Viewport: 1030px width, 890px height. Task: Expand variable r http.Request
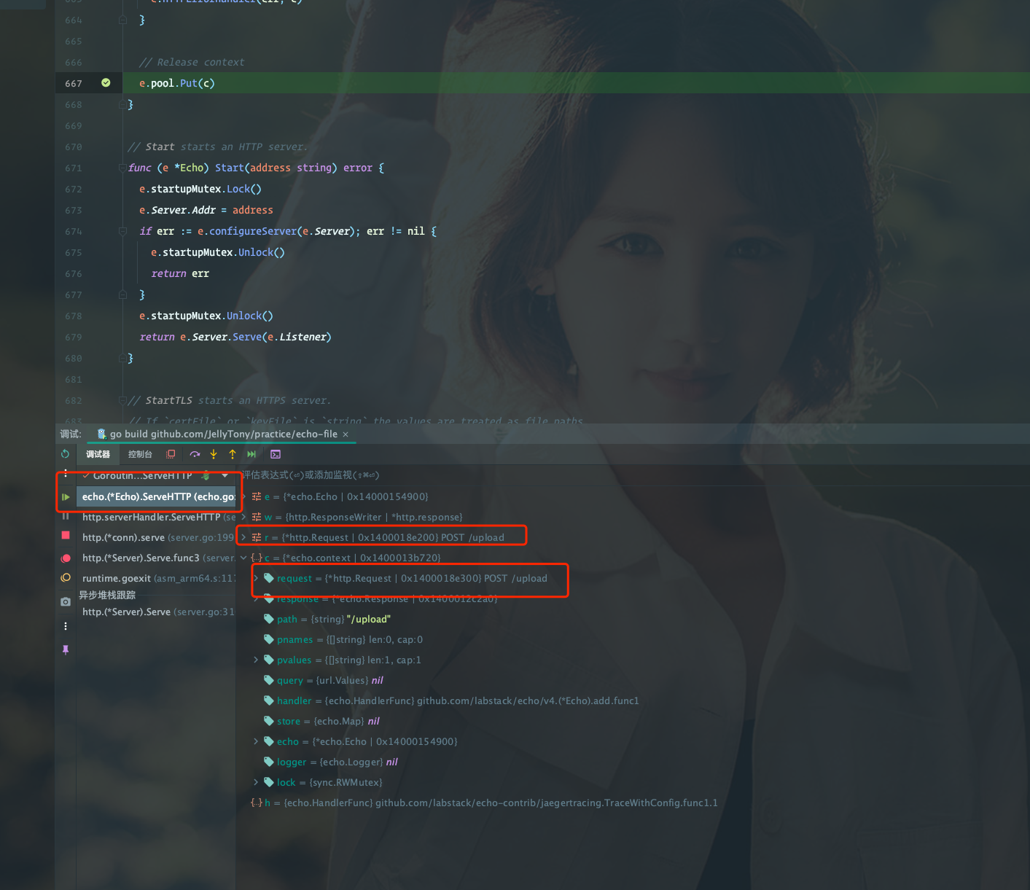click(x=243, y=537)
